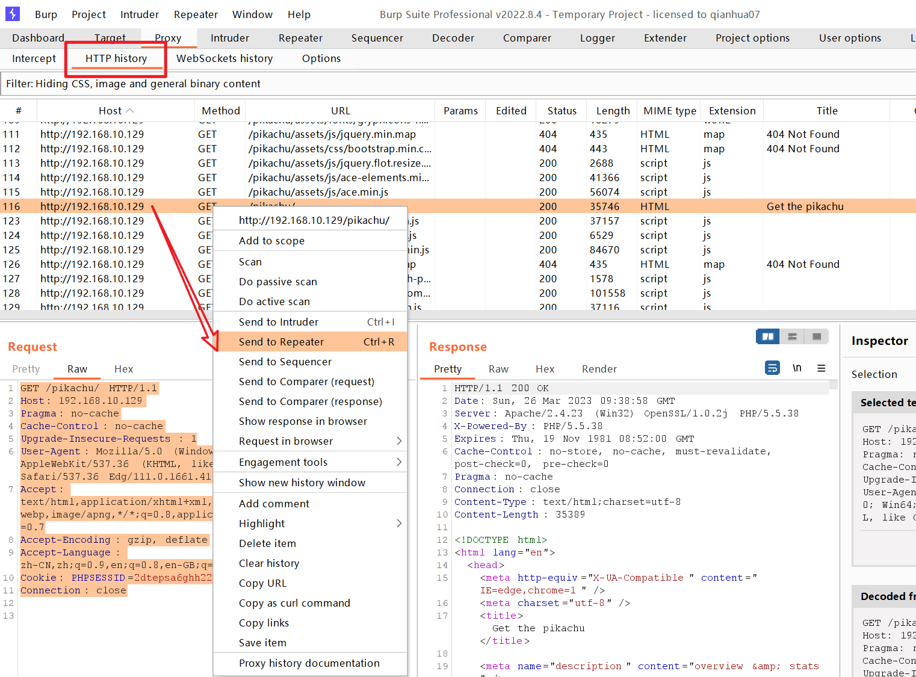This screenshot has width=916, height=677.
Task: Switch Response view to Render tab
Action: click(599, 369)
